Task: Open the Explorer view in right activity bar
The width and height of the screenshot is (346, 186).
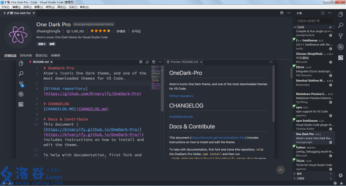Action: pyautogui.click(x=340, y=15)
